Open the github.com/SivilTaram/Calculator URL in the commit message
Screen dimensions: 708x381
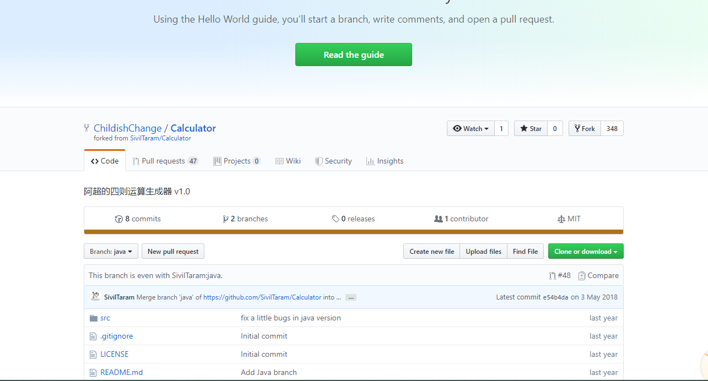point(262,297)
